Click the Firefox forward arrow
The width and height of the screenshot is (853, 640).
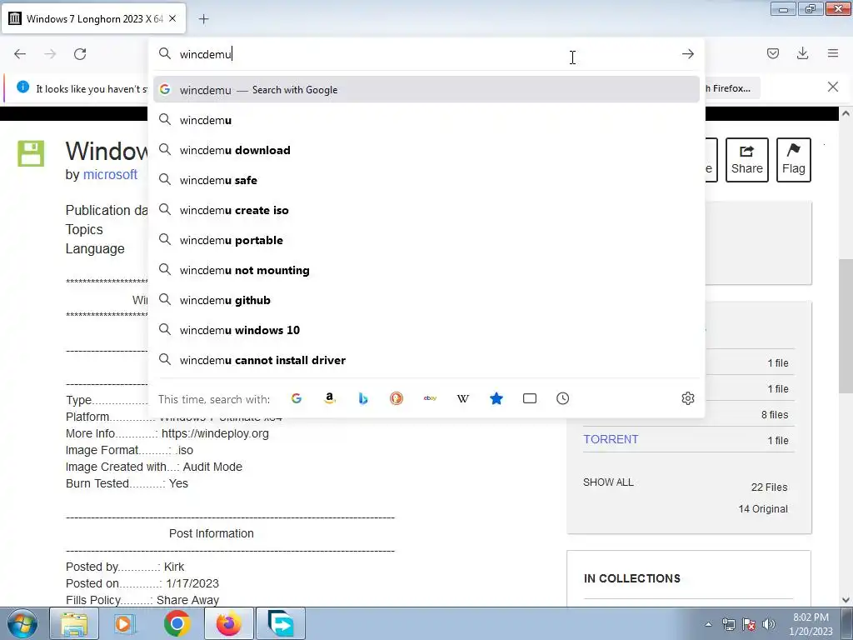click(x=50, y=54)
